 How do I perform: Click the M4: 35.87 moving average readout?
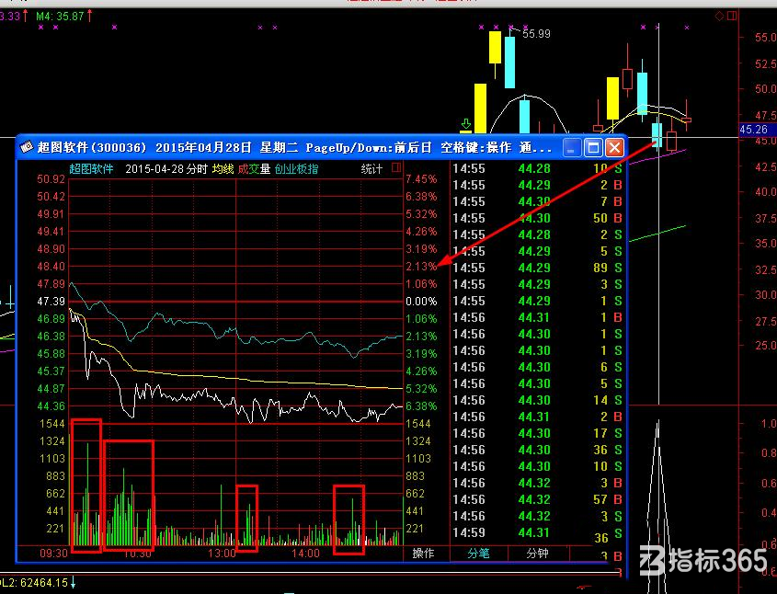pos(60,17)
